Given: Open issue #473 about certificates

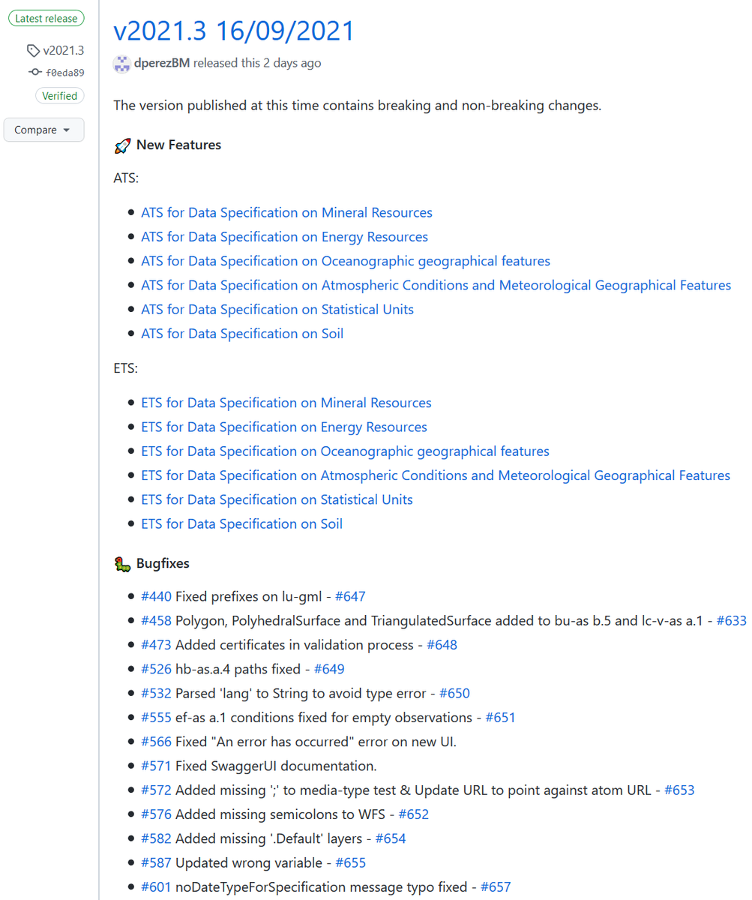Looking at the screenshot, I should (x=157, y=645).
